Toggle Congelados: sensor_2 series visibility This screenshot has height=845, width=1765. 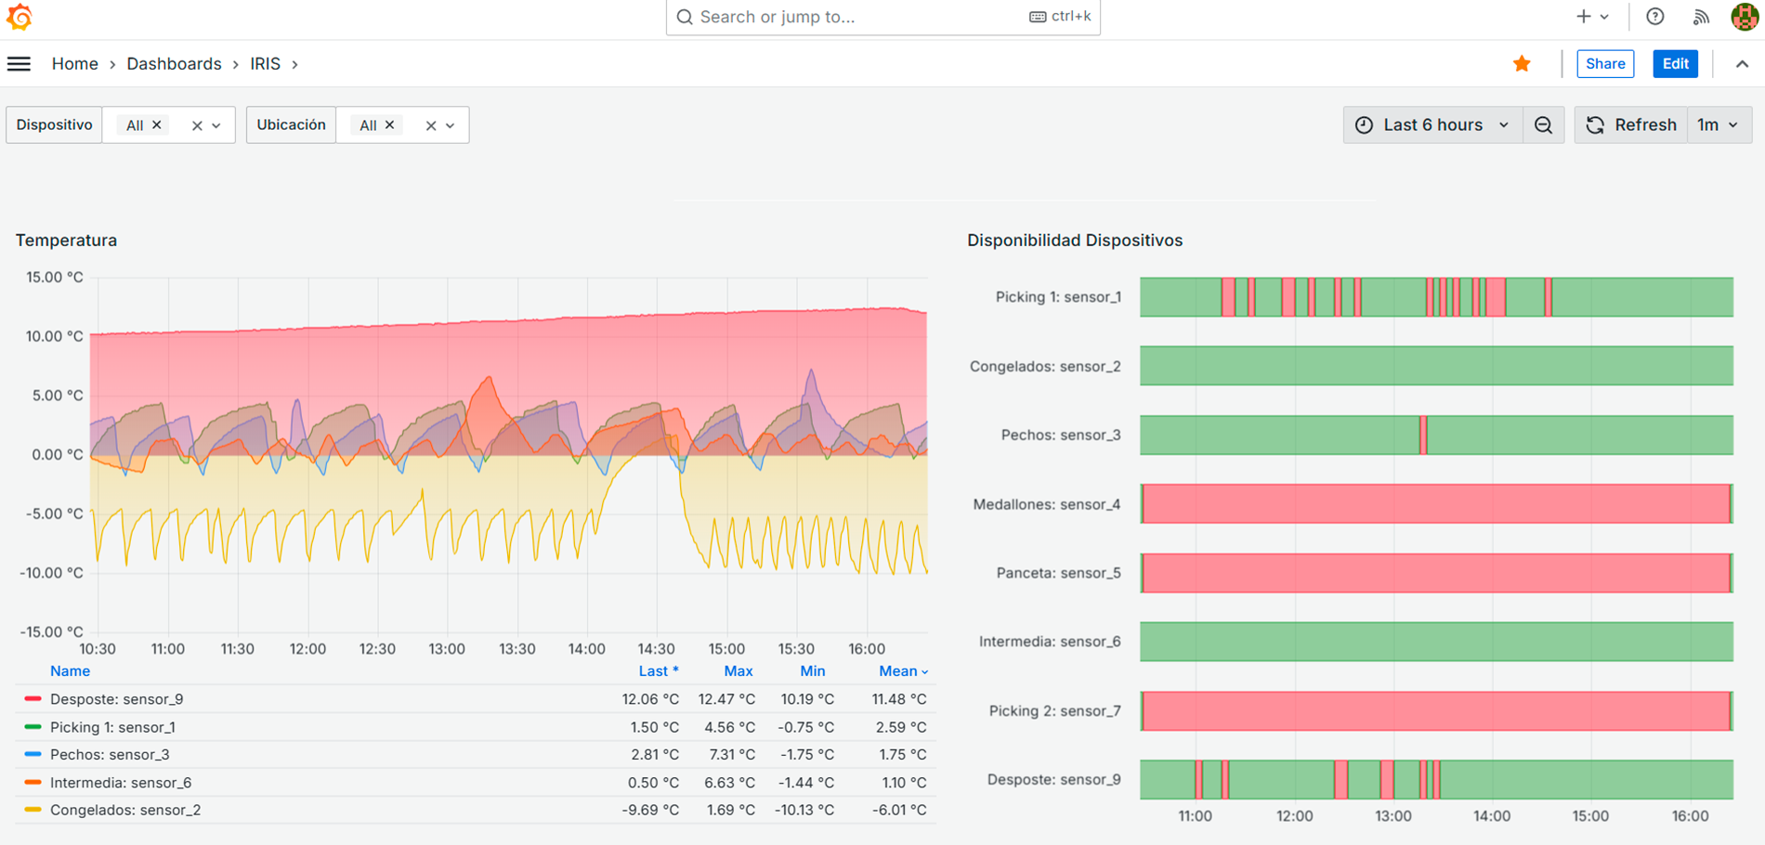point(124,810)
